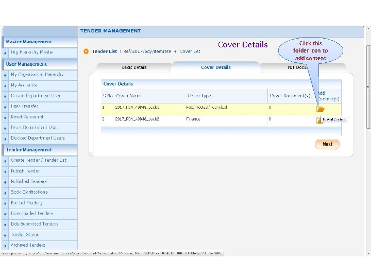Click arrow icon beside User Transfer

5,107
